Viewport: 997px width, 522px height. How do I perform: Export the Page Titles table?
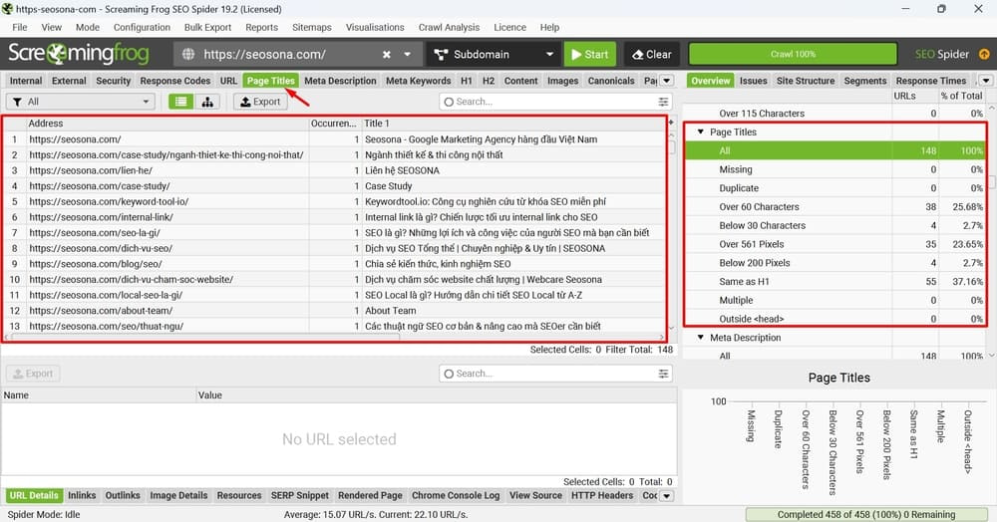(x=259, y=102)
